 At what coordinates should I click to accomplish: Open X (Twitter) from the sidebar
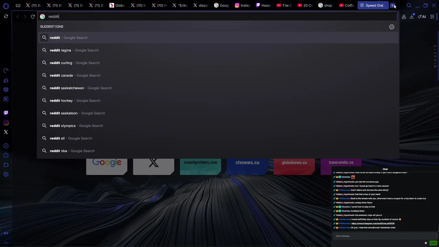pyautogui.click(x=6, y=132)
